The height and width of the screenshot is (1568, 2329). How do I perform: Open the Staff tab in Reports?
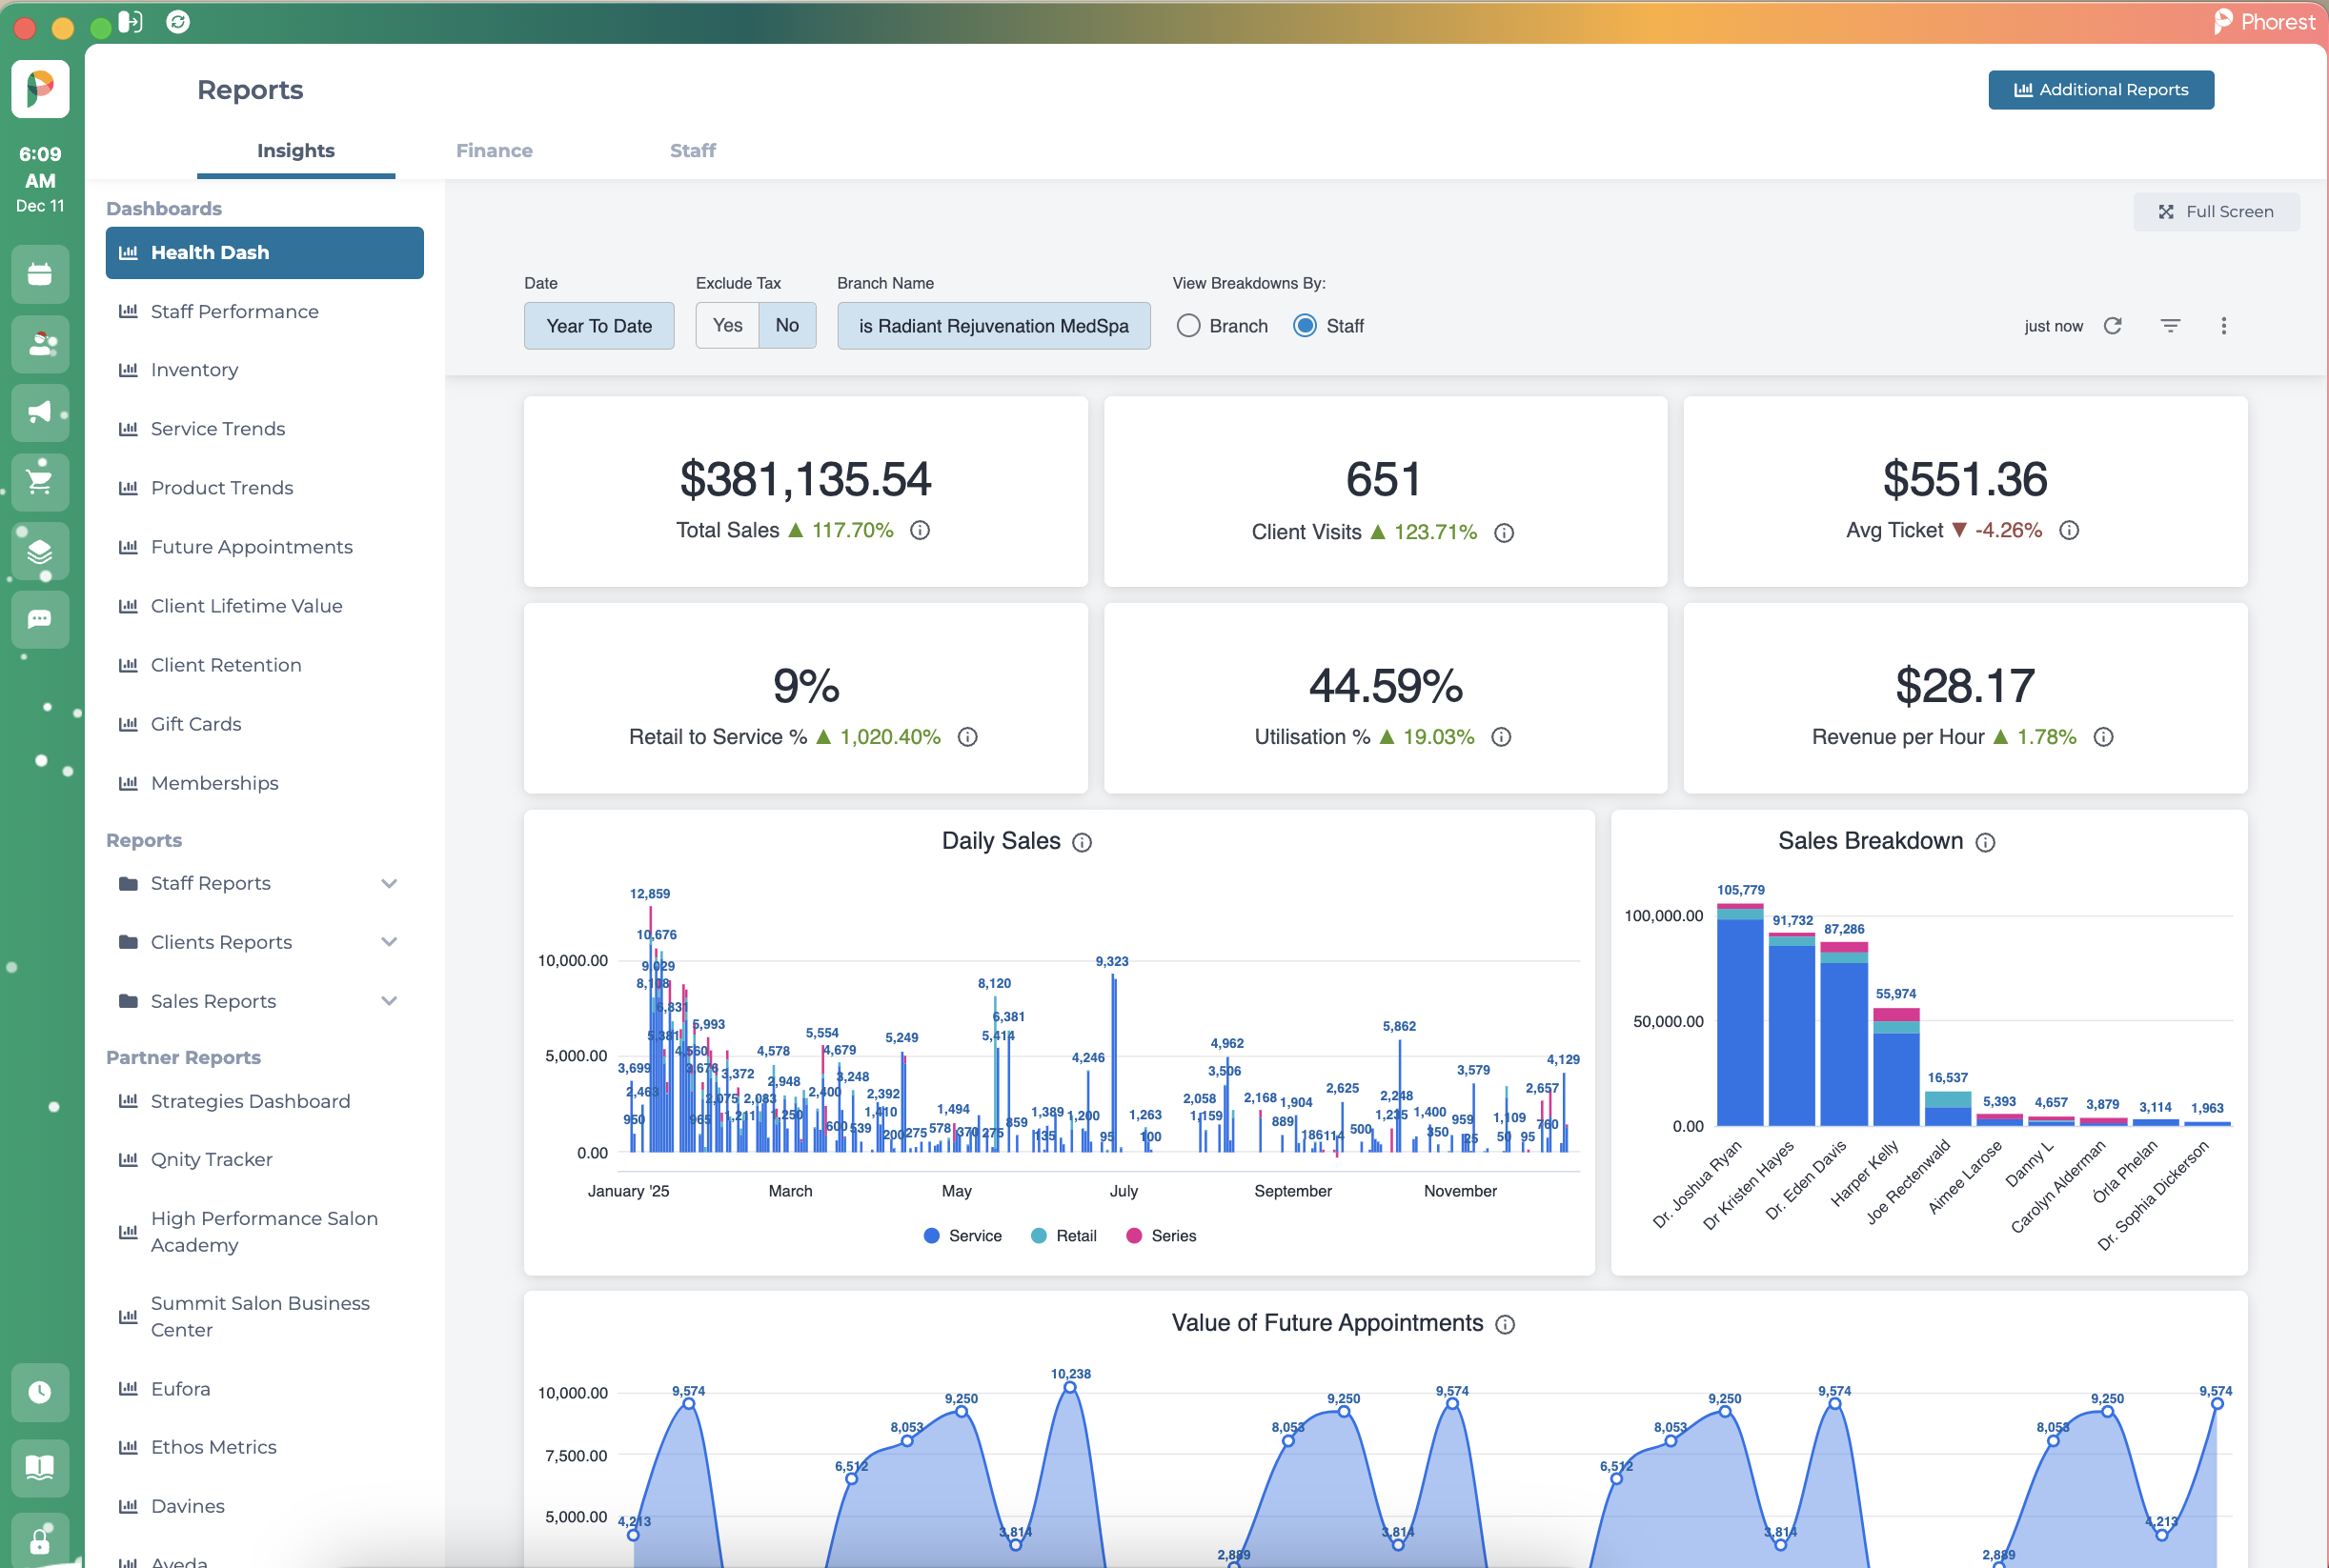coord(692,150)
